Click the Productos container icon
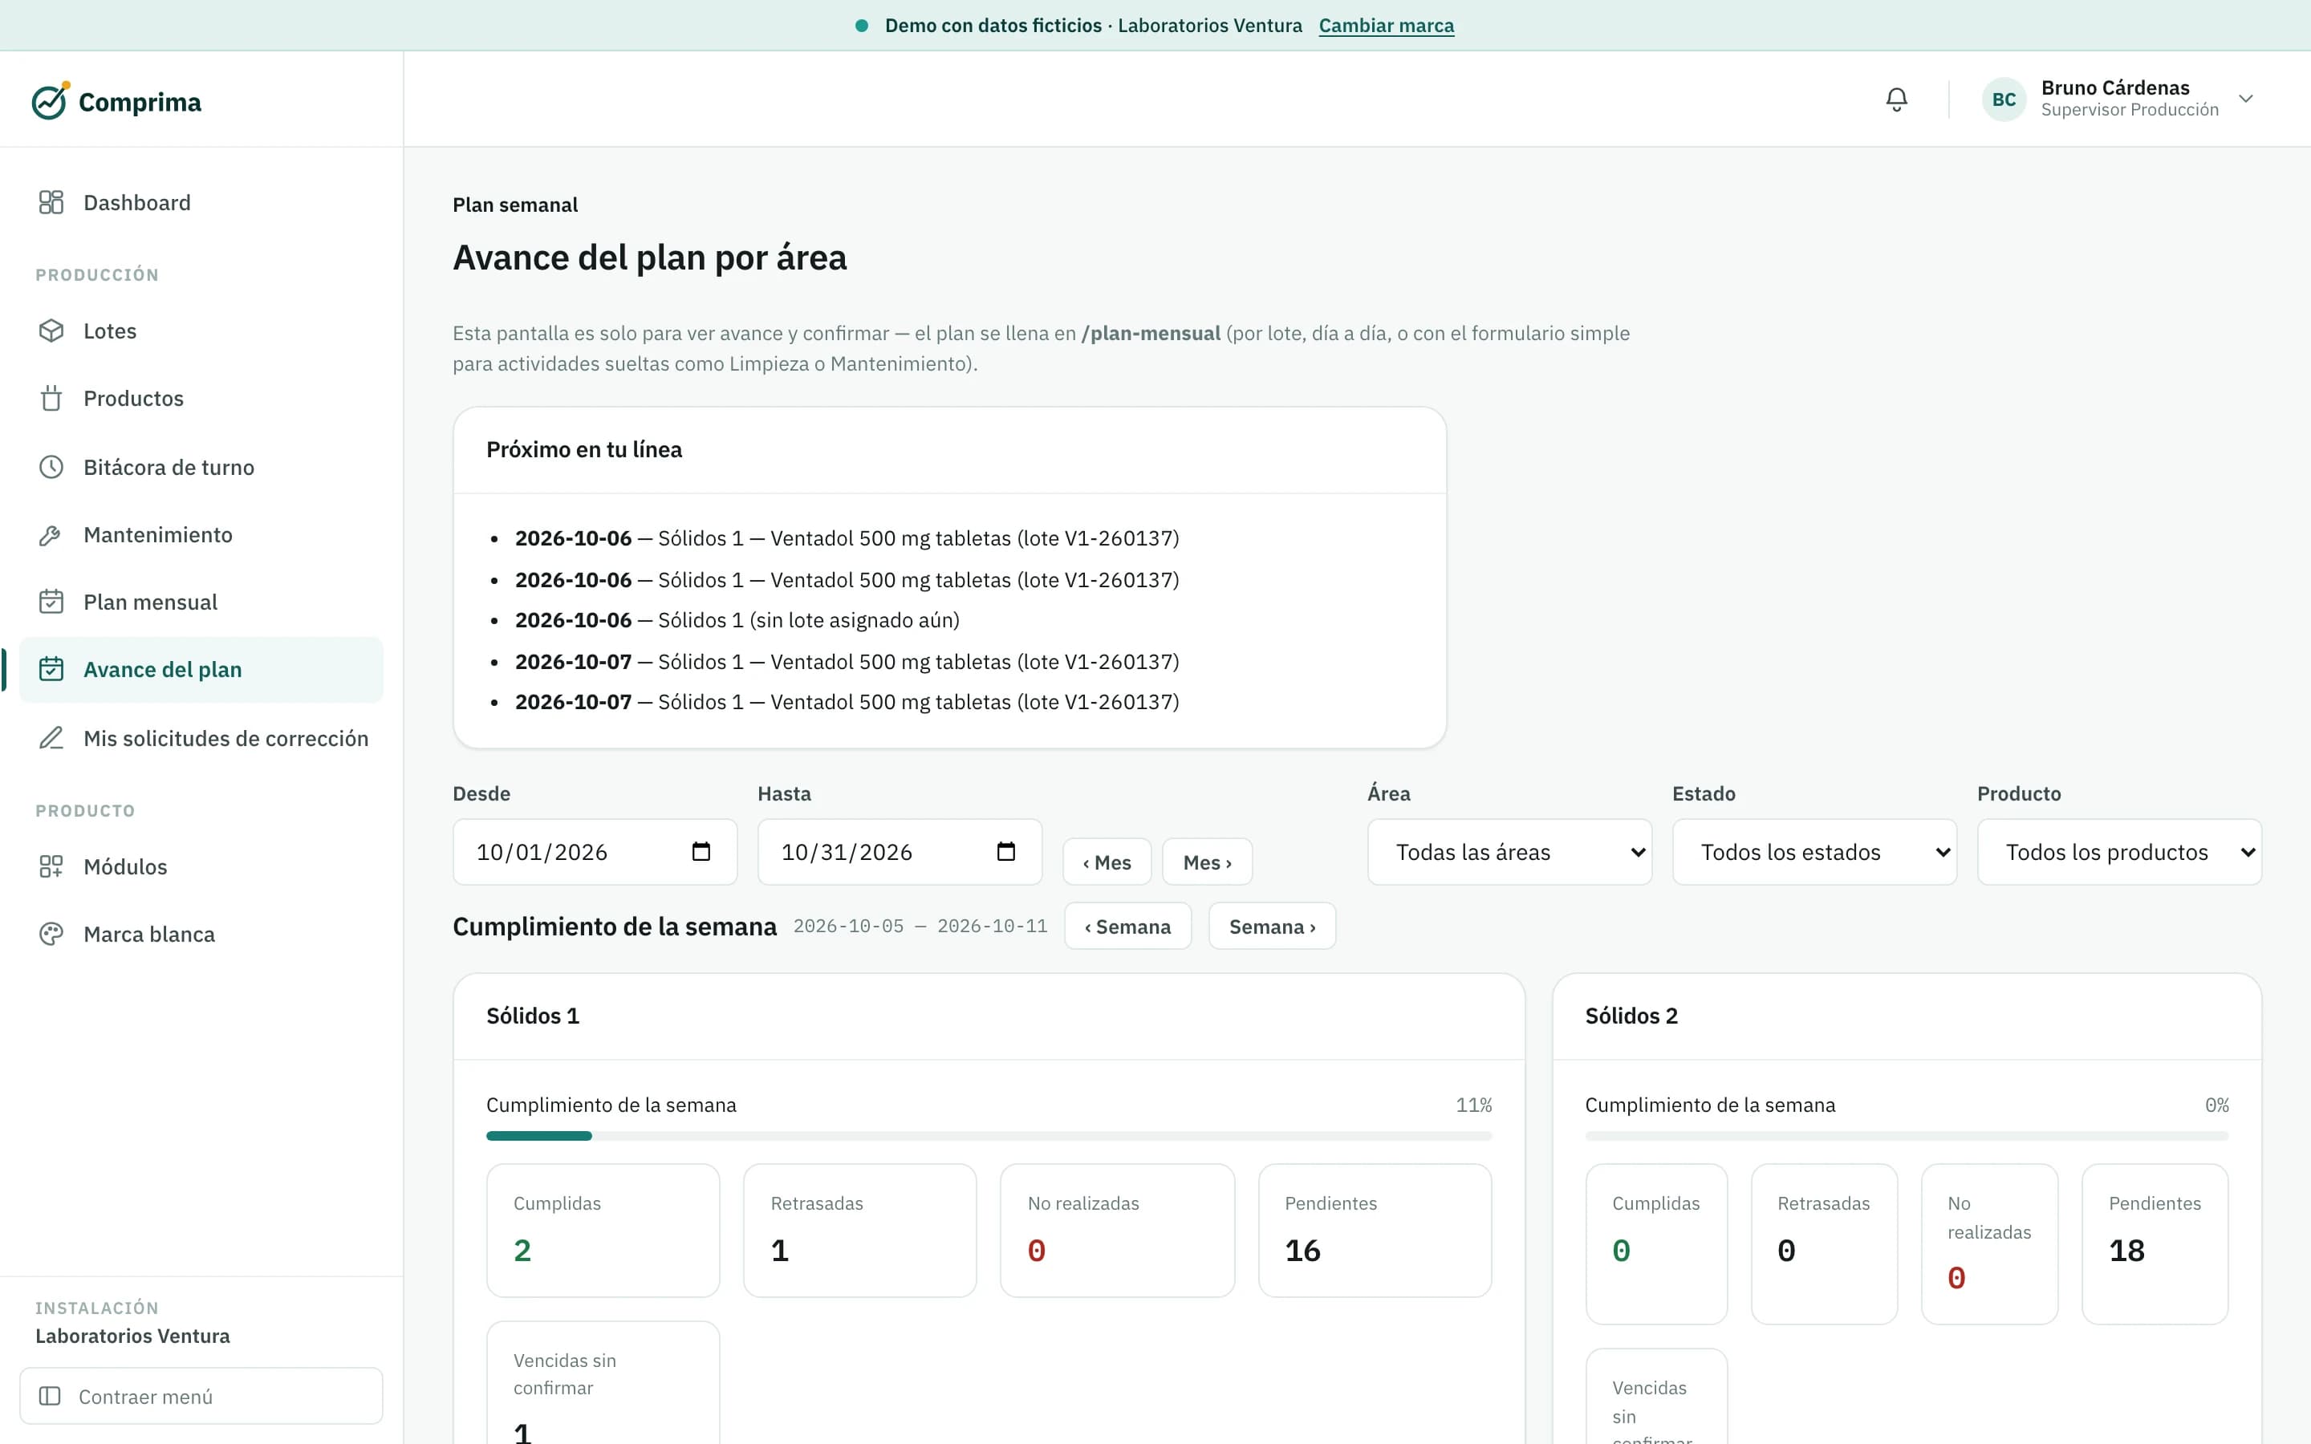This screenshot has height=1444, width=2311. tap(51, 398)
